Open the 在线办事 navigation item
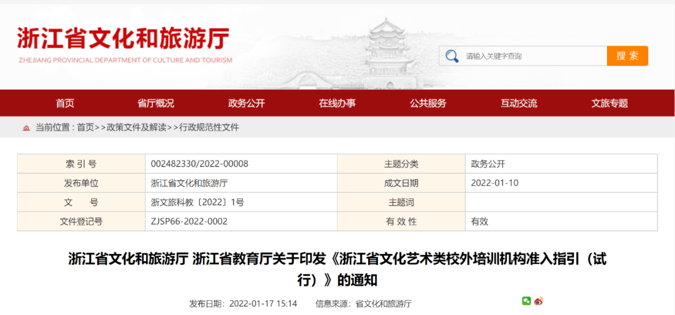675x315 pixels. (337, 104)
